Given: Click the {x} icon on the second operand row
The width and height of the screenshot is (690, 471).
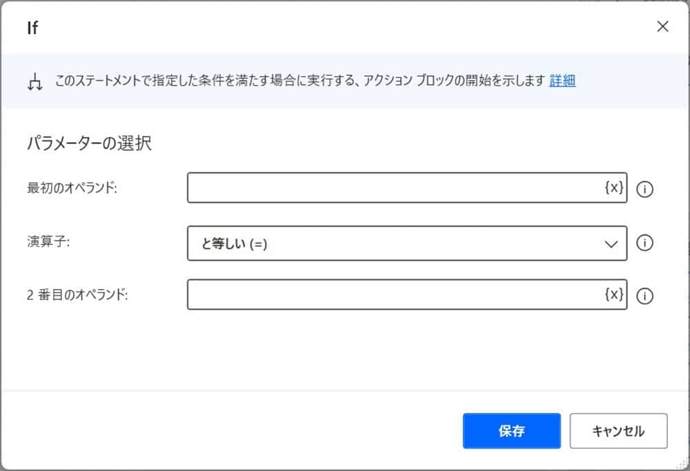Looking at the screenshot, I should pyautogui.click(x=613, y=295).
